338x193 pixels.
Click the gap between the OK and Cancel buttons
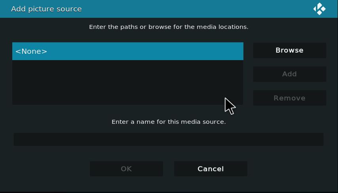tap(169, 169)
